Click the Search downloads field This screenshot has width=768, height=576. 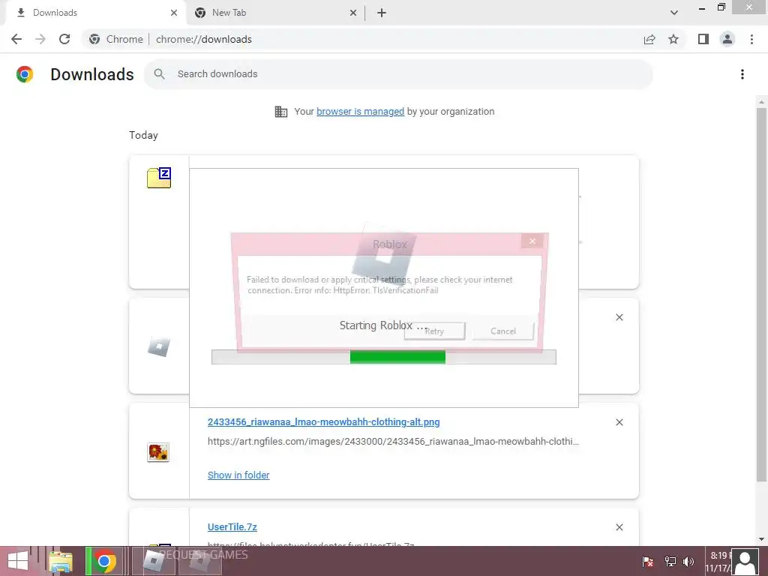[398, 74]
